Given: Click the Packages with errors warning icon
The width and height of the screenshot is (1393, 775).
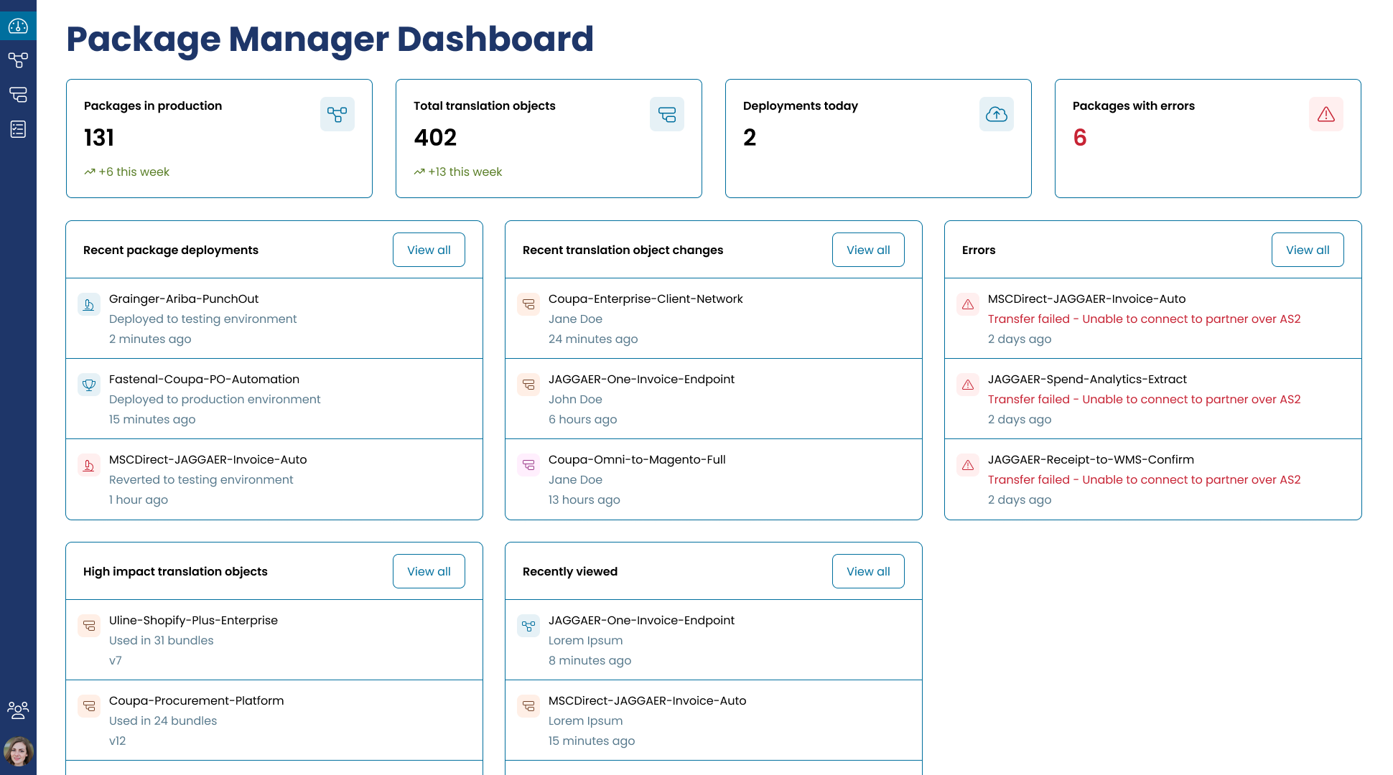Looking at the screenshot, I should tap(1326, 114).
